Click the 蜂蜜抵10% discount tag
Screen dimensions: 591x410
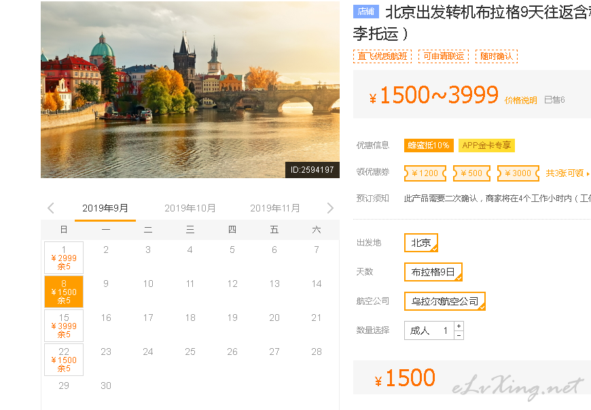point(429,146)
